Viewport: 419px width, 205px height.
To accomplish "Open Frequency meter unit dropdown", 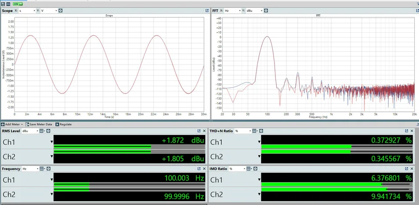I will coord(30,169).
